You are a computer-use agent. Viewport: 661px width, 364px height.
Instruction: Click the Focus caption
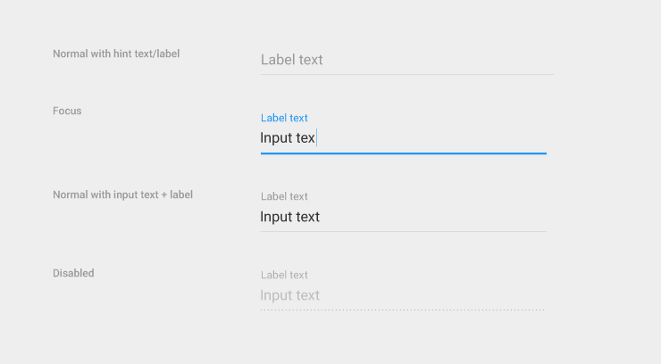(67, 111)
